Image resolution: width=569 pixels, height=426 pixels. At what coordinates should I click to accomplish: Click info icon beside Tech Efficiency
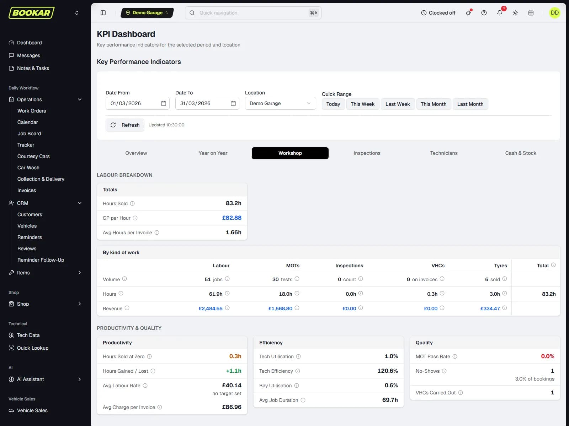click(x=298, y=371)
